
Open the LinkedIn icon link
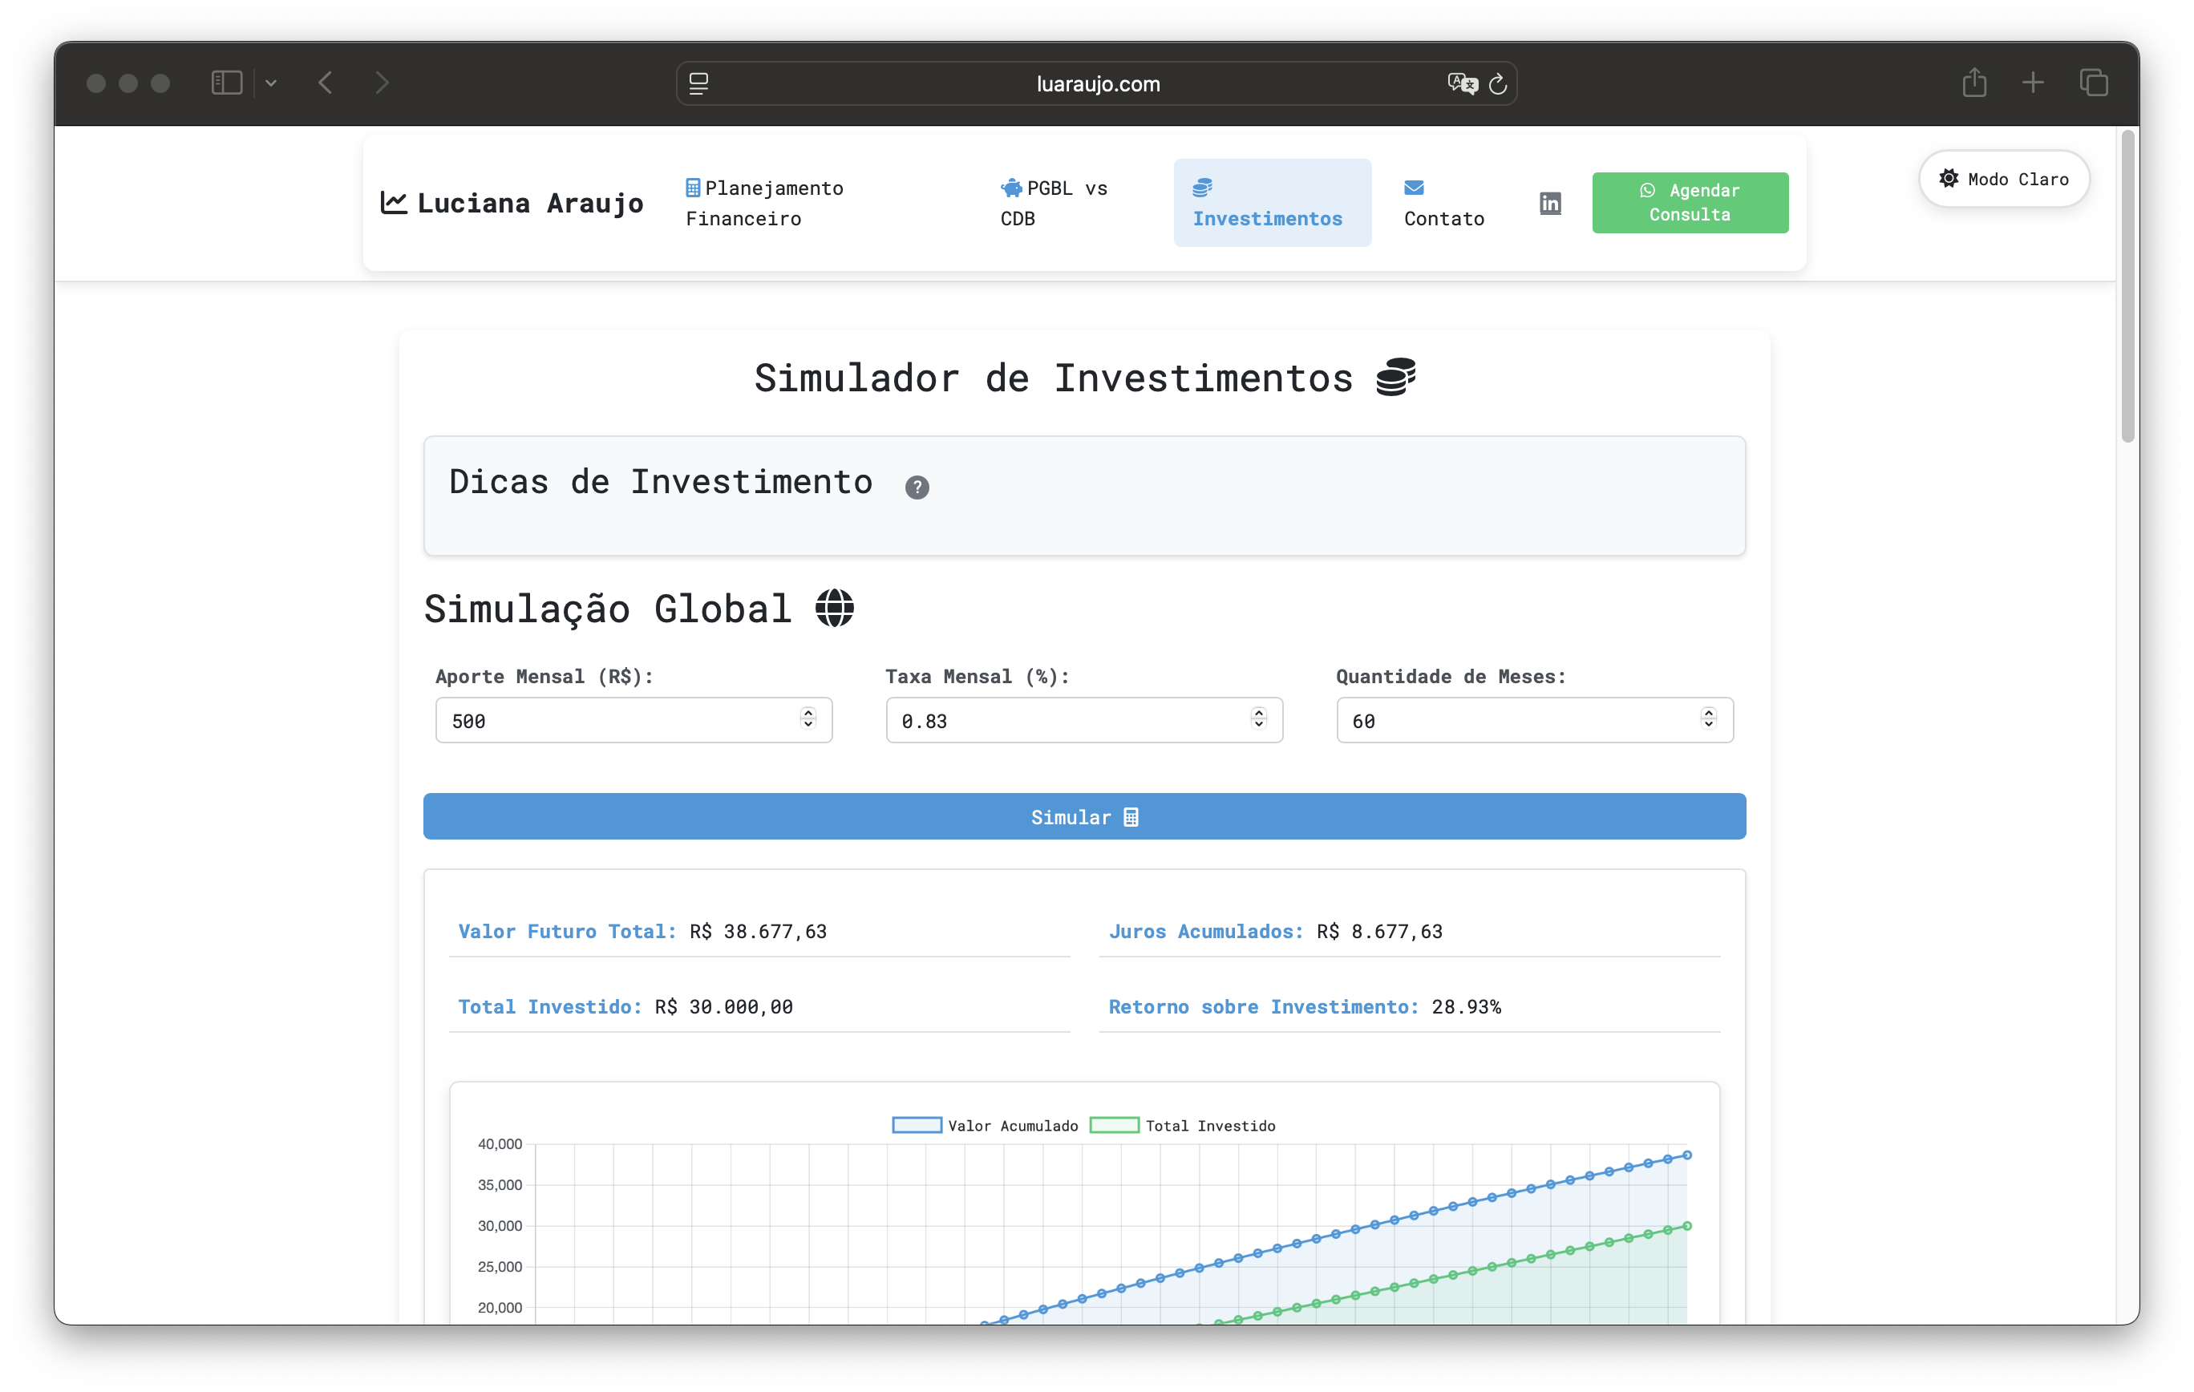point(1550,203)
